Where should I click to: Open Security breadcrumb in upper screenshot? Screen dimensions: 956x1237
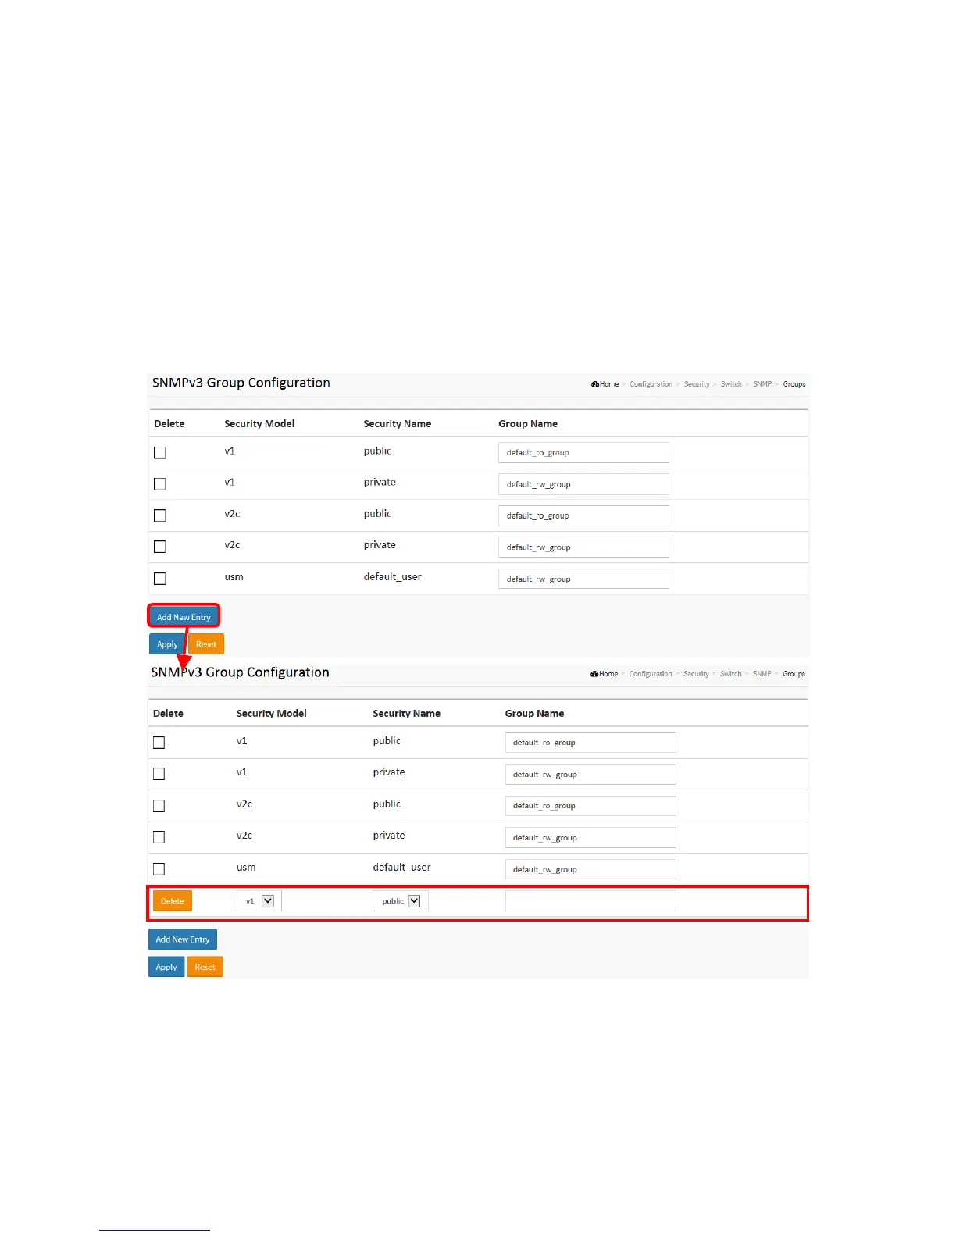point(697,384)
